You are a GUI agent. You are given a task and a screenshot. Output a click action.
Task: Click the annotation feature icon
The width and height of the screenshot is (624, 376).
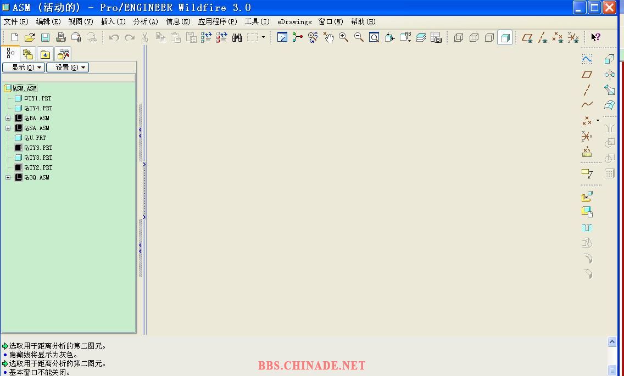pyautogui.click(x=587, y=173)
